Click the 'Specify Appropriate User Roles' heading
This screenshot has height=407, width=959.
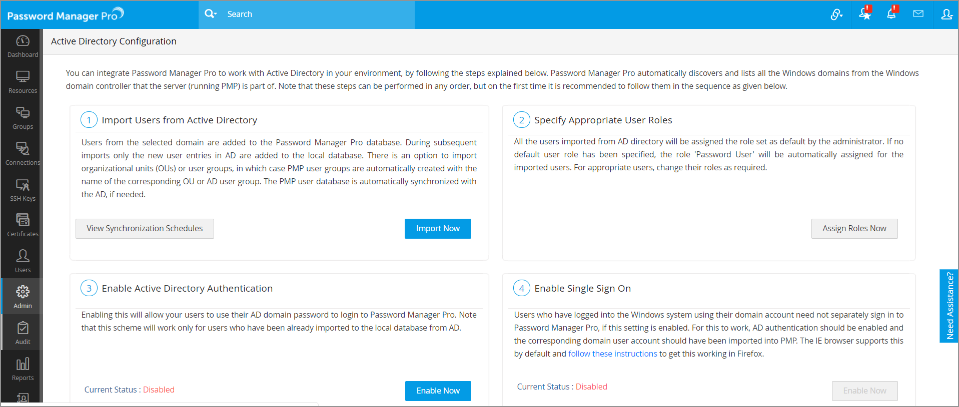[603, 120]
